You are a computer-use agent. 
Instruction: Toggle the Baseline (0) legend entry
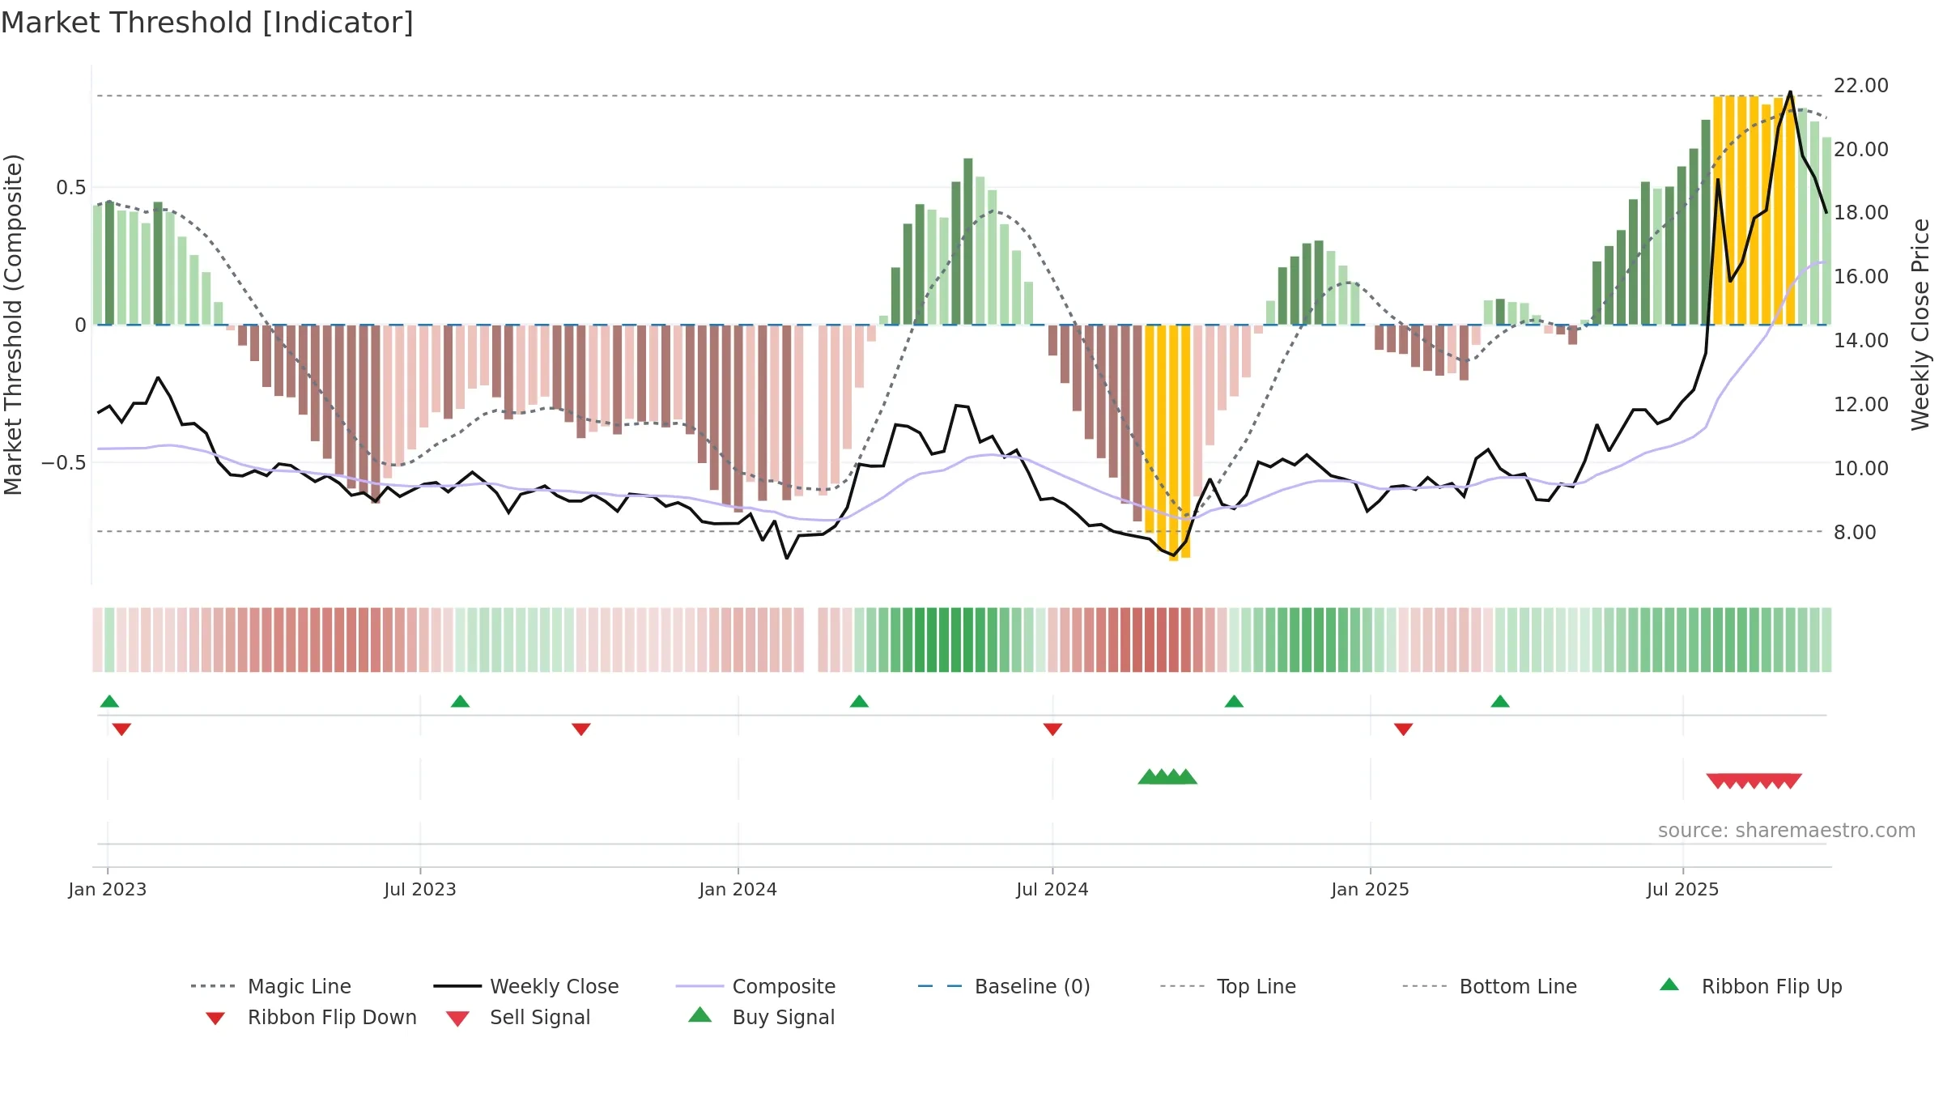tap(1004, 986)
